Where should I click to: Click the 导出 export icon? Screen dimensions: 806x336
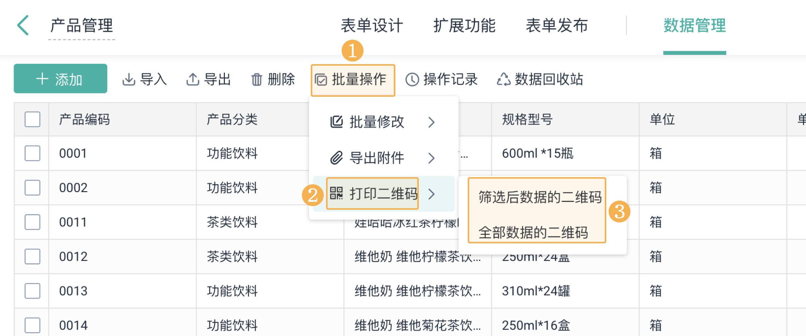193,79
